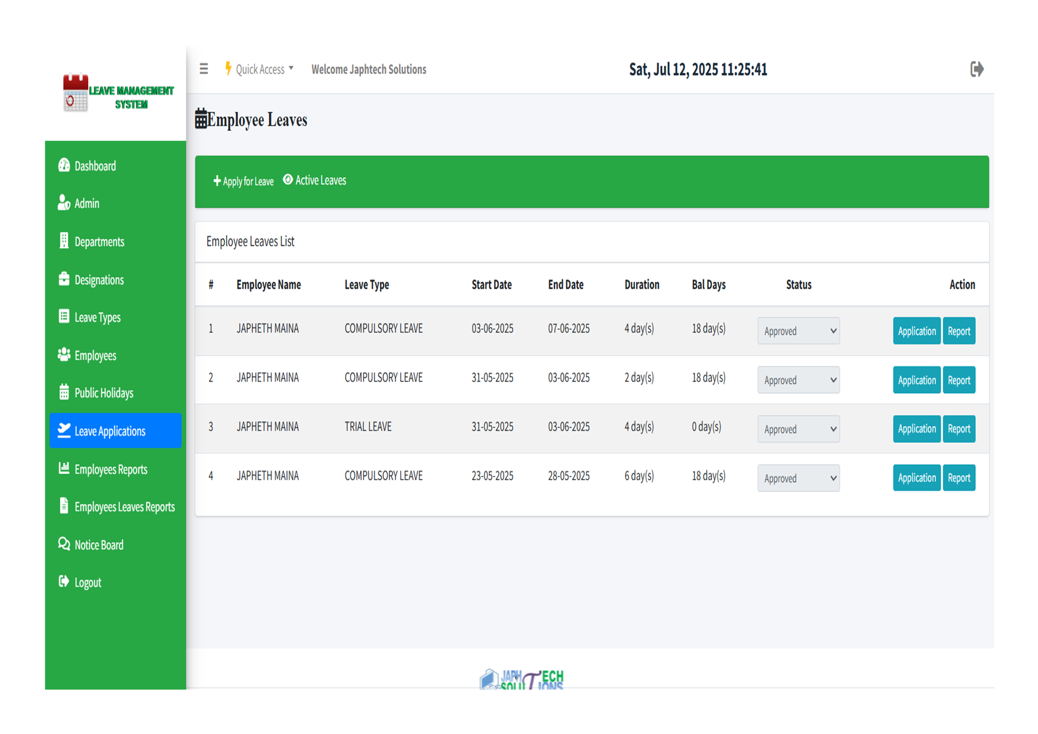
Task: Open Employees Leaves Reports menu item
Action: [115, 507]
